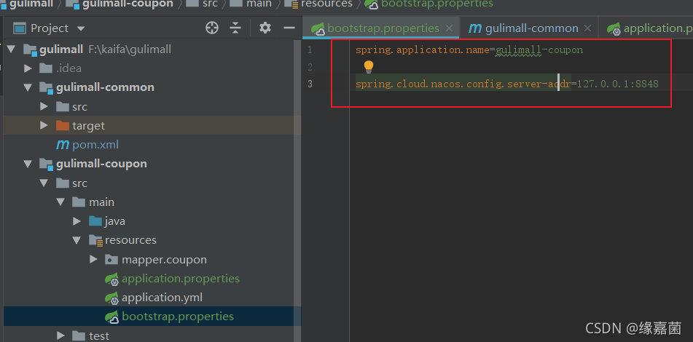693x342 pixels.
Task: Click the resources breadcrumb
Action: (326, 4)
